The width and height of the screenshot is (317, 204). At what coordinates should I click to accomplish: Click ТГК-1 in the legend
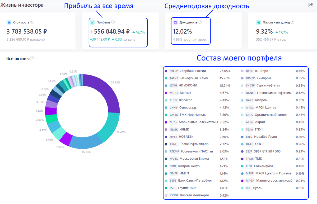tap(259, 130)
